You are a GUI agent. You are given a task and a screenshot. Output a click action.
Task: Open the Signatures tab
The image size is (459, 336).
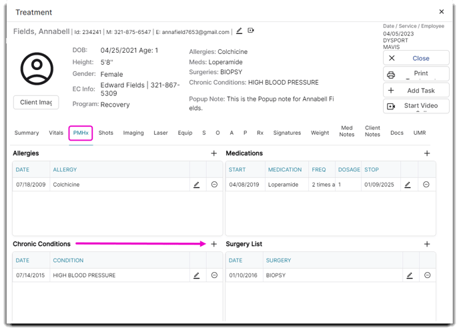pos(287,133)
